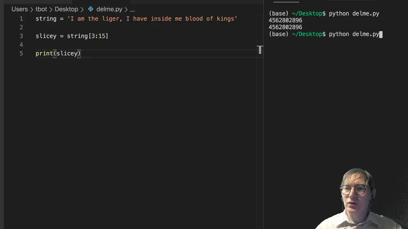408x229 pixels.
Task: Click the slice index 3:15 on line 3
Action: pyautogui.click(x=98, y=36)
